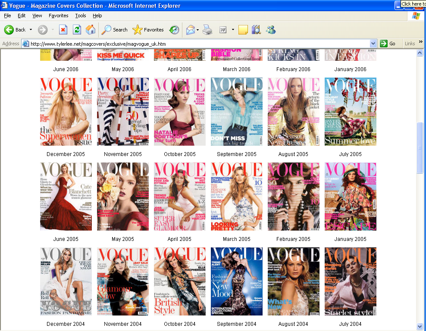Image resolution: width=426 pixels, height=331 pixels.
Task: Click the June 2006 caption text
Action: [66, 69]
